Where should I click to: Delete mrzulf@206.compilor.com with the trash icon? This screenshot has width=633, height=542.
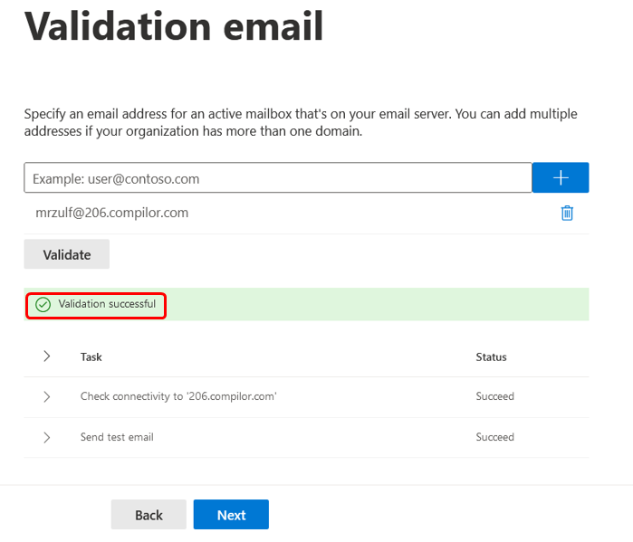point(567,214)
